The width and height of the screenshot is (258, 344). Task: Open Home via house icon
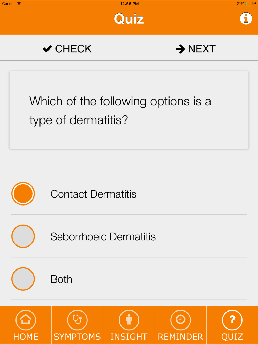pyautogui.click(x=26, y=320)
